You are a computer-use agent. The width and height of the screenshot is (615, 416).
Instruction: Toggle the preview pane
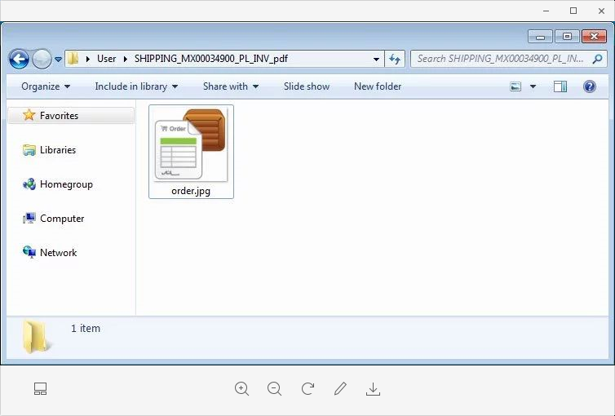click(560, 86)
